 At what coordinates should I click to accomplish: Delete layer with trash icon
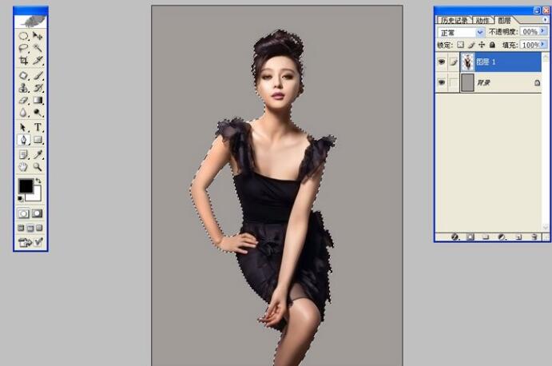[x=534, y=237]
